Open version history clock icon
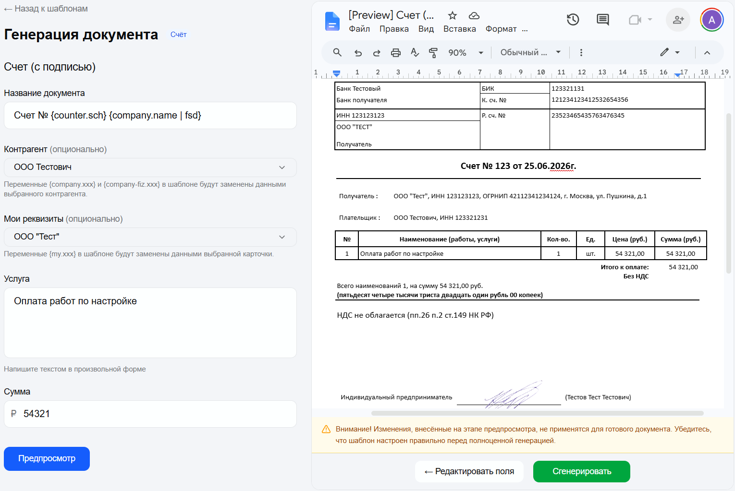 [573, 20]
